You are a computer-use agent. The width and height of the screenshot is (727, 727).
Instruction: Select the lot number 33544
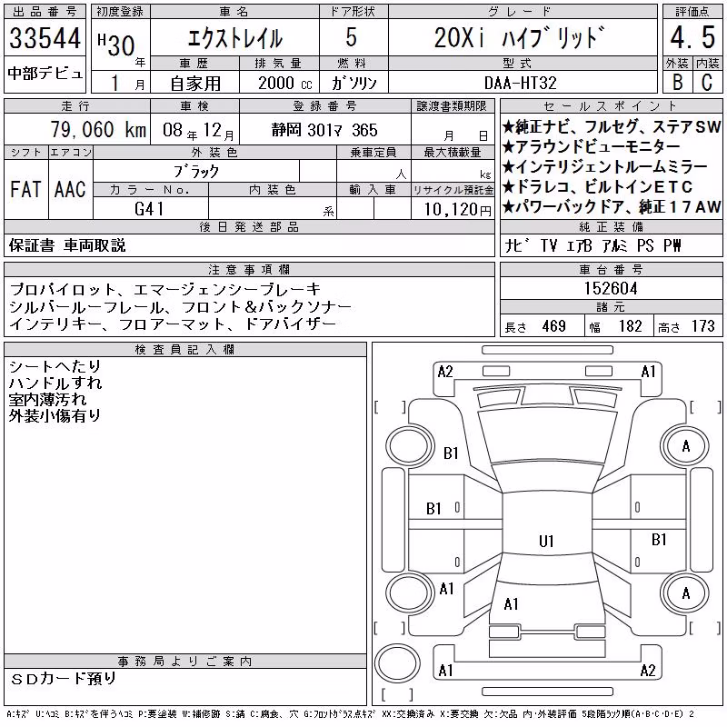pyautogui.click(x=45, y=38)
